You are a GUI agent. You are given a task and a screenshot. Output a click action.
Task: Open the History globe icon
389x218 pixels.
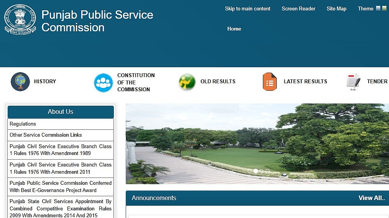[20, 82]
